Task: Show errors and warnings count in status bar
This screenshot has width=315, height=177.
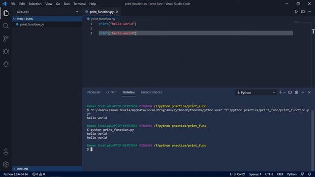Action: [38, 174]
